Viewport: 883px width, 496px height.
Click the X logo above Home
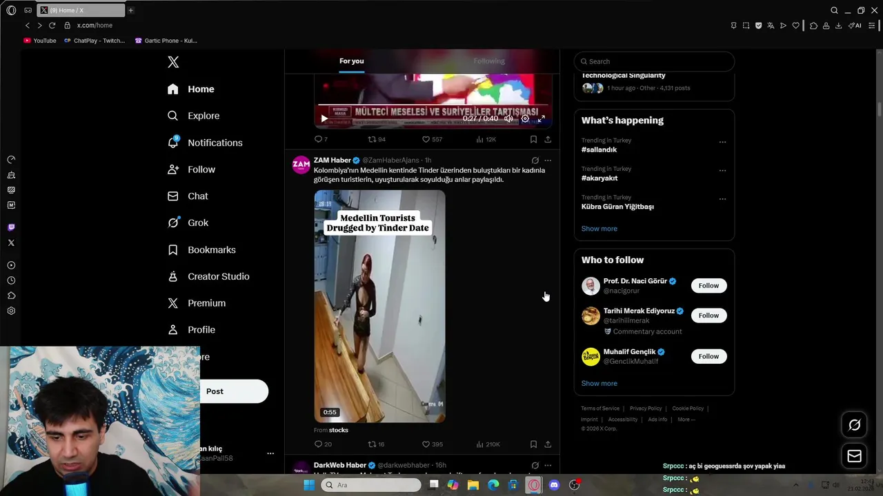point(173,62)
